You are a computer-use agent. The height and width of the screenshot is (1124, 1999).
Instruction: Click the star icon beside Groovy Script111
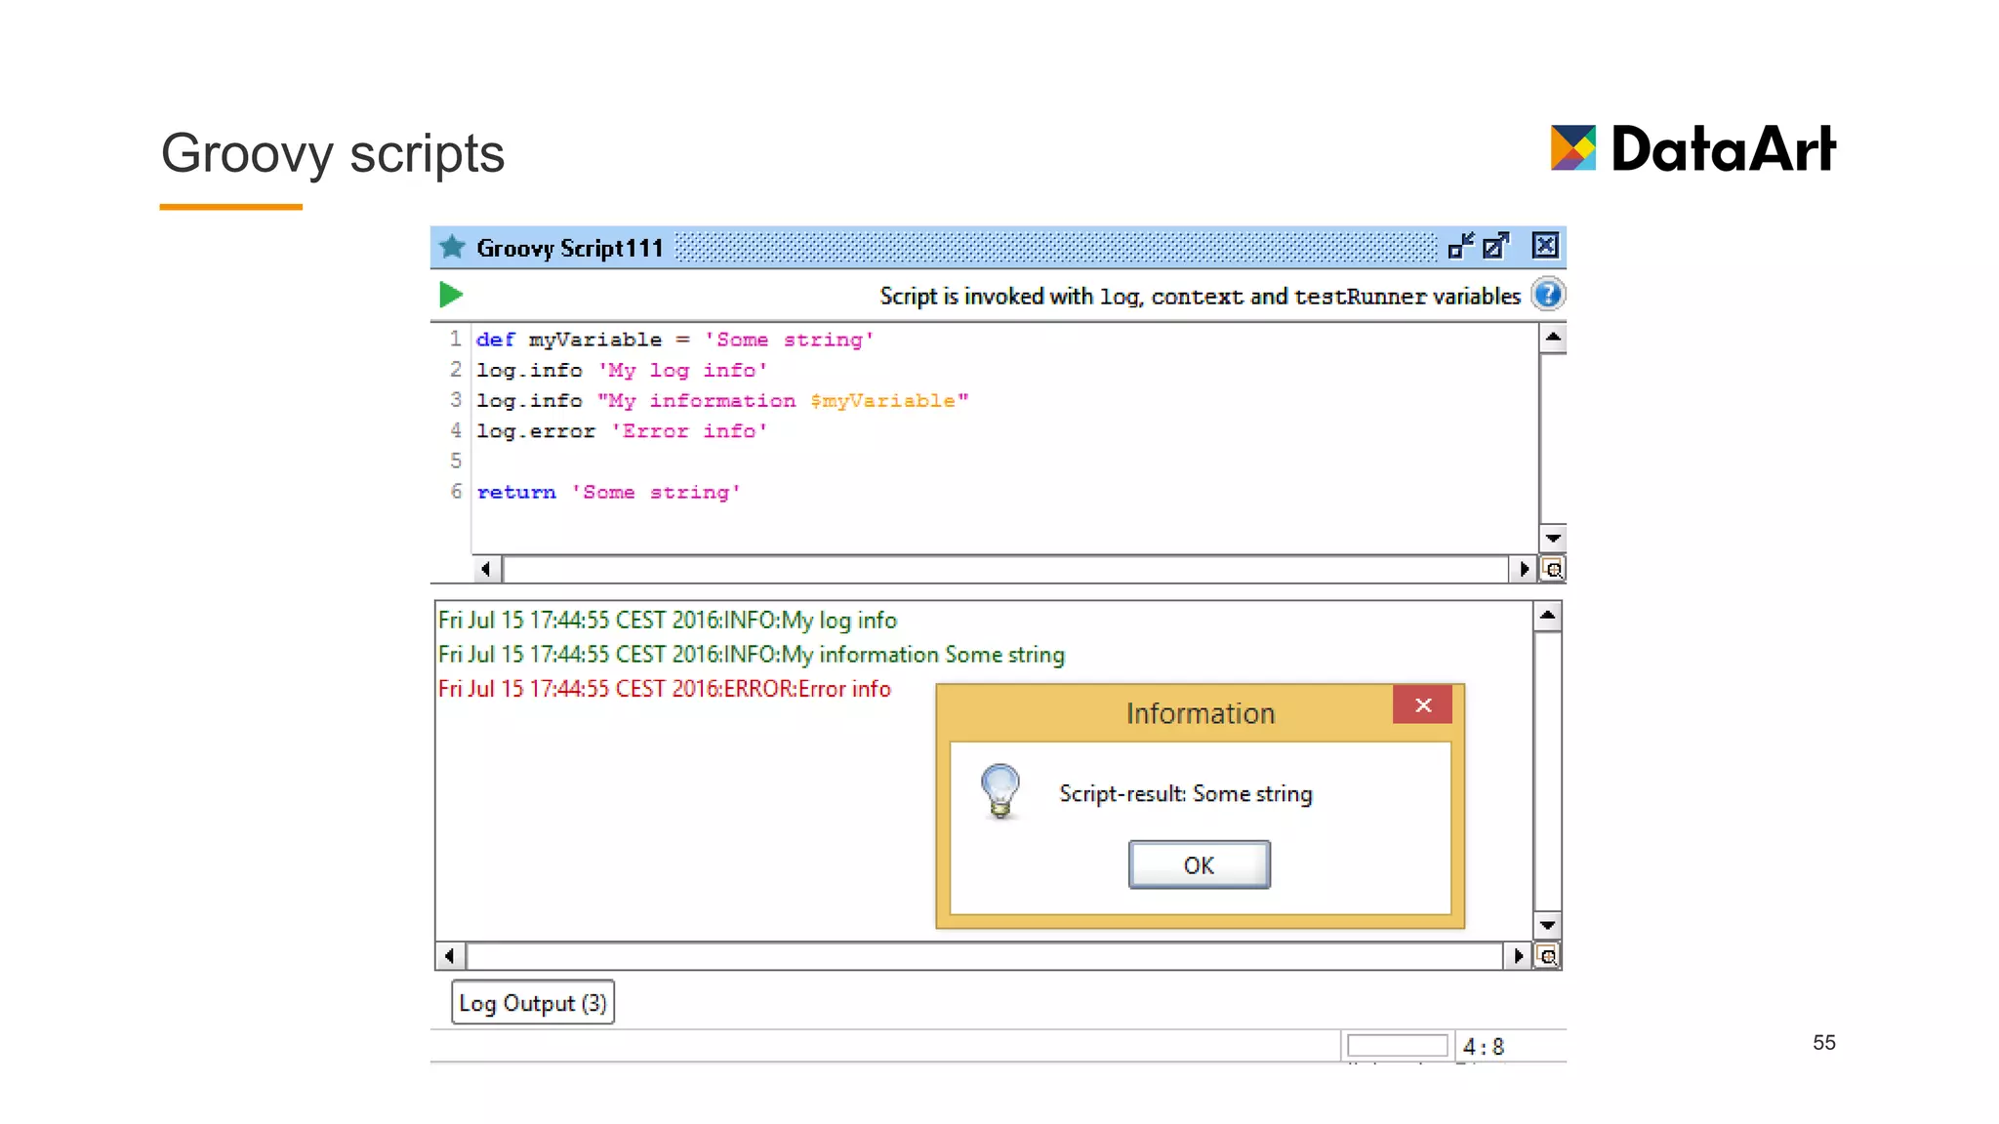452,247
